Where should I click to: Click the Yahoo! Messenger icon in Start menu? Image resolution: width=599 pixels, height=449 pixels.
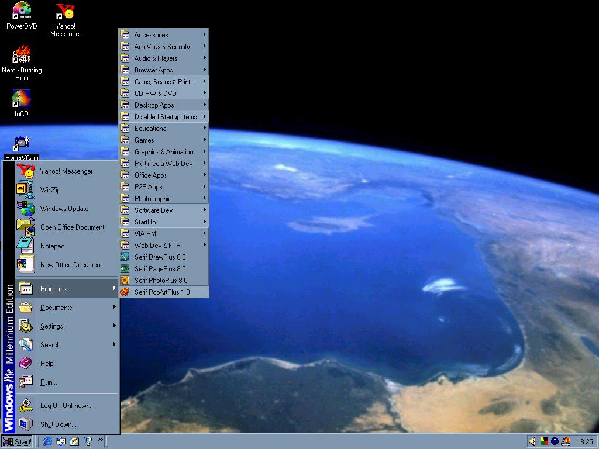26,171
